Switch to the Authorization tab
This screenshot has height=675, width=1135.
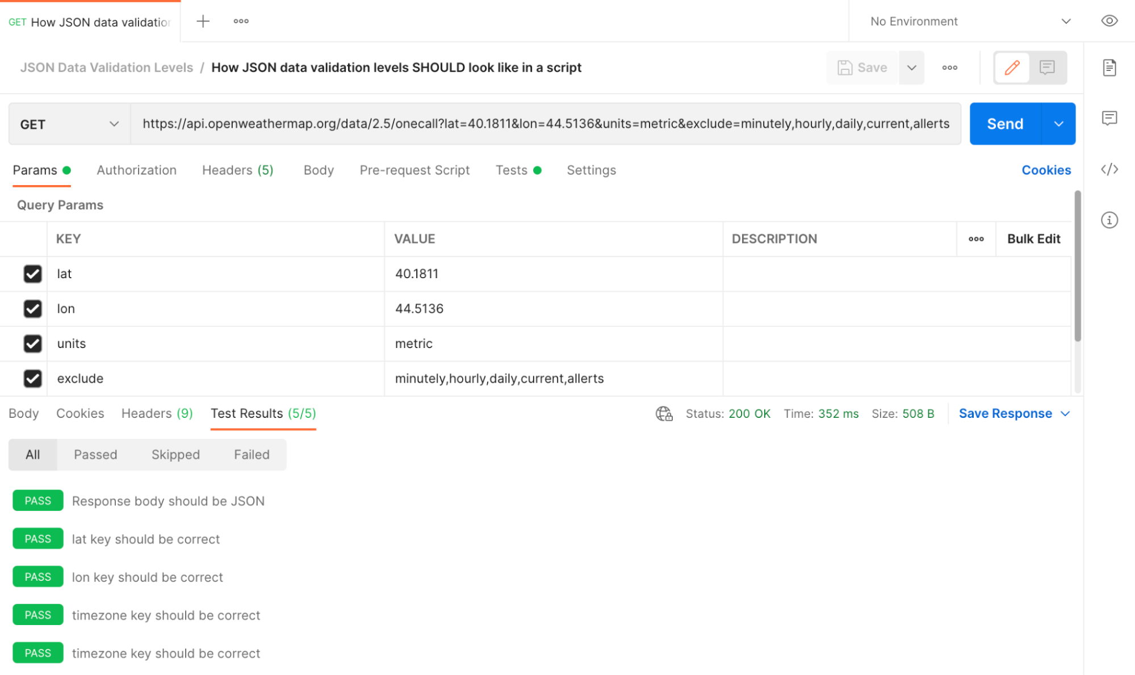pos(136,170)
